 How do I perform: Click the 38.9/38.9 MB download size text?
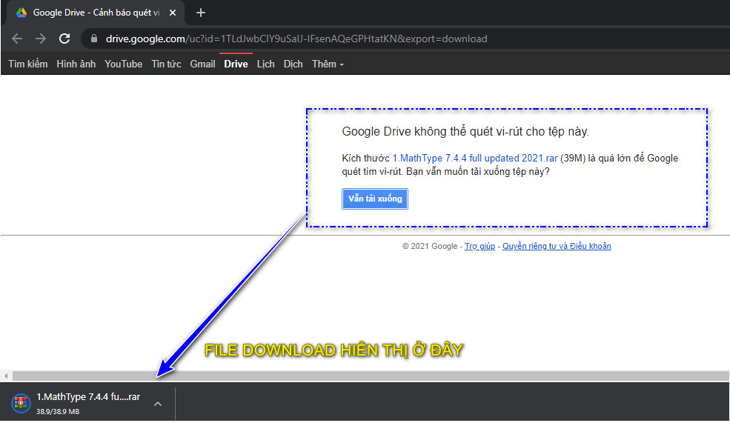pos(58,411)
